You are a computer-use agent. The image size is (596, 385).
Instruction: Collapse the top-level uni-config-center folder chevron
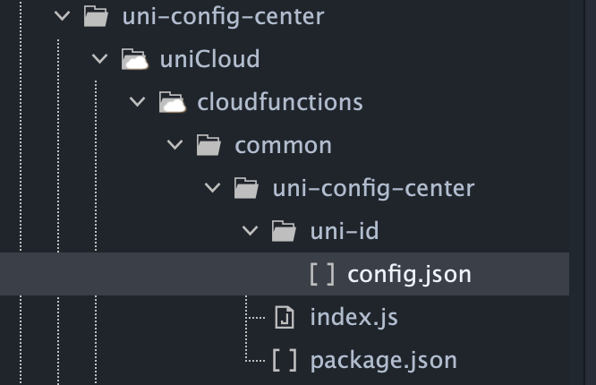[62, 16]
